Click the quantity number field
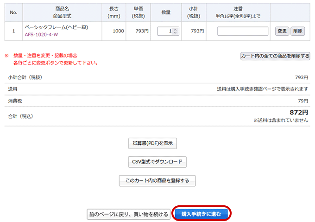 [165, 31]
